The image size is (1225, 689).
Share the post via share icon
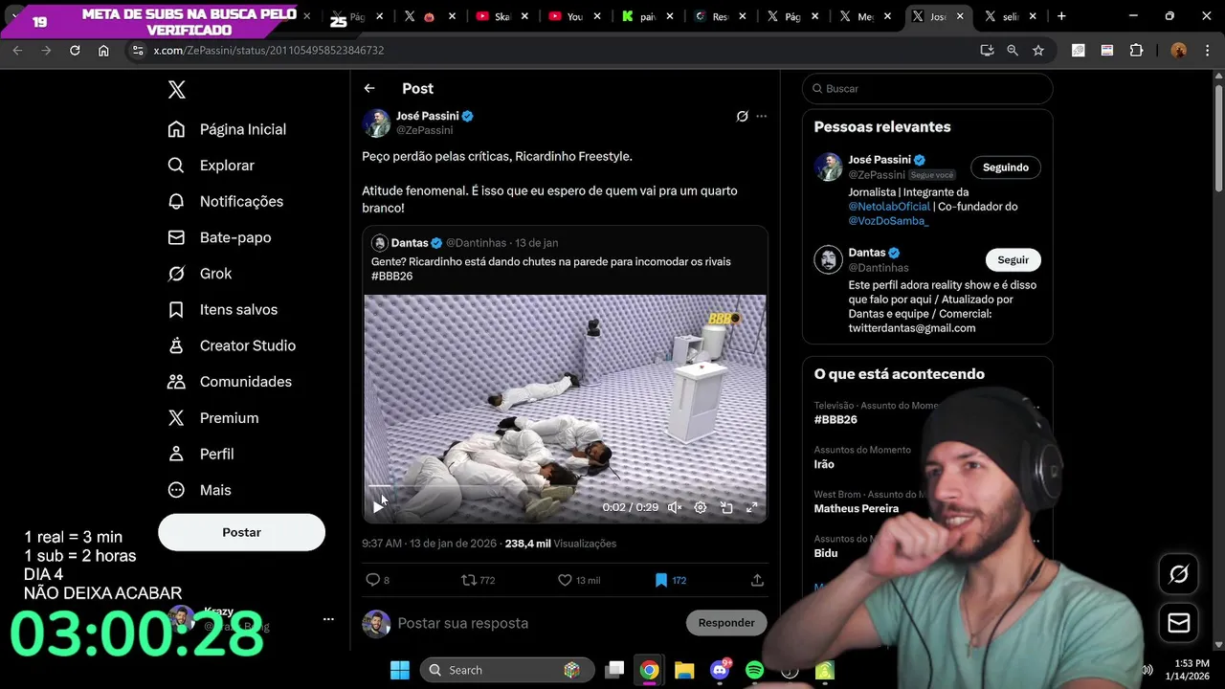(x=757, y=580)
